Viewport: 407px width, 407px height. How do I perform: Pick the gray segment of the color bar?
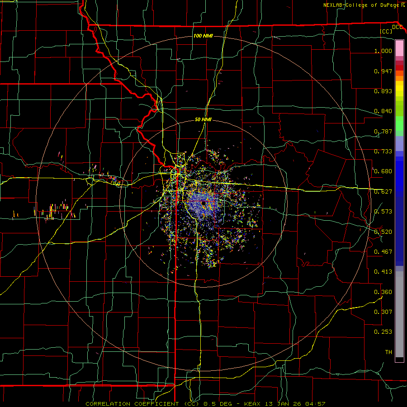click(x=399, y=314)
